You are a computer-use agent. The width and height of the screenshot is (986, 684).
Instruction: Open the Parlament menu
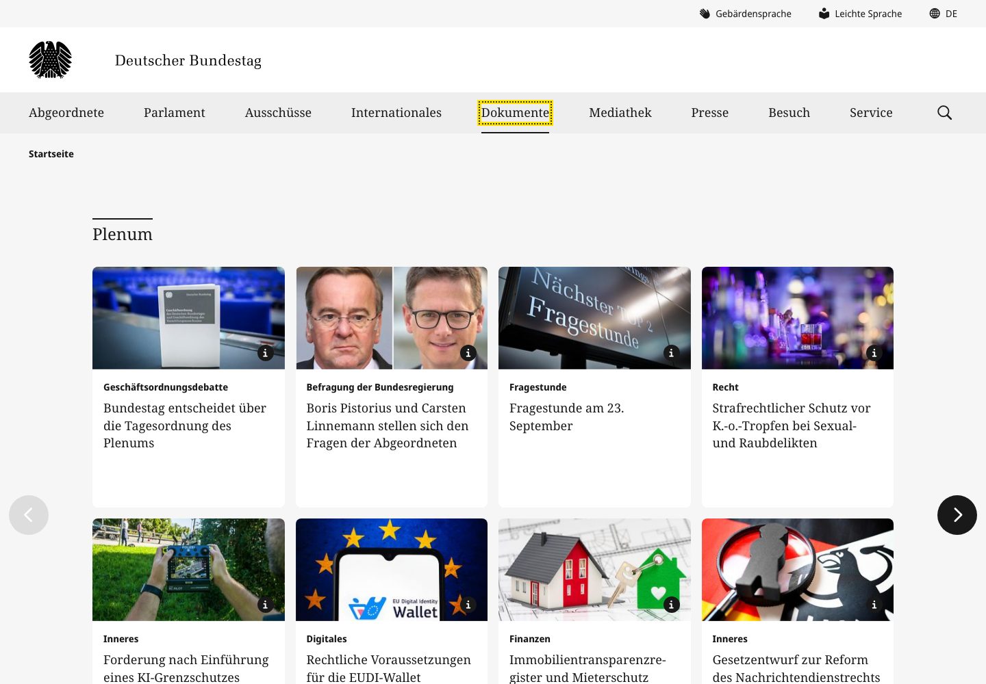pos(175,113)
